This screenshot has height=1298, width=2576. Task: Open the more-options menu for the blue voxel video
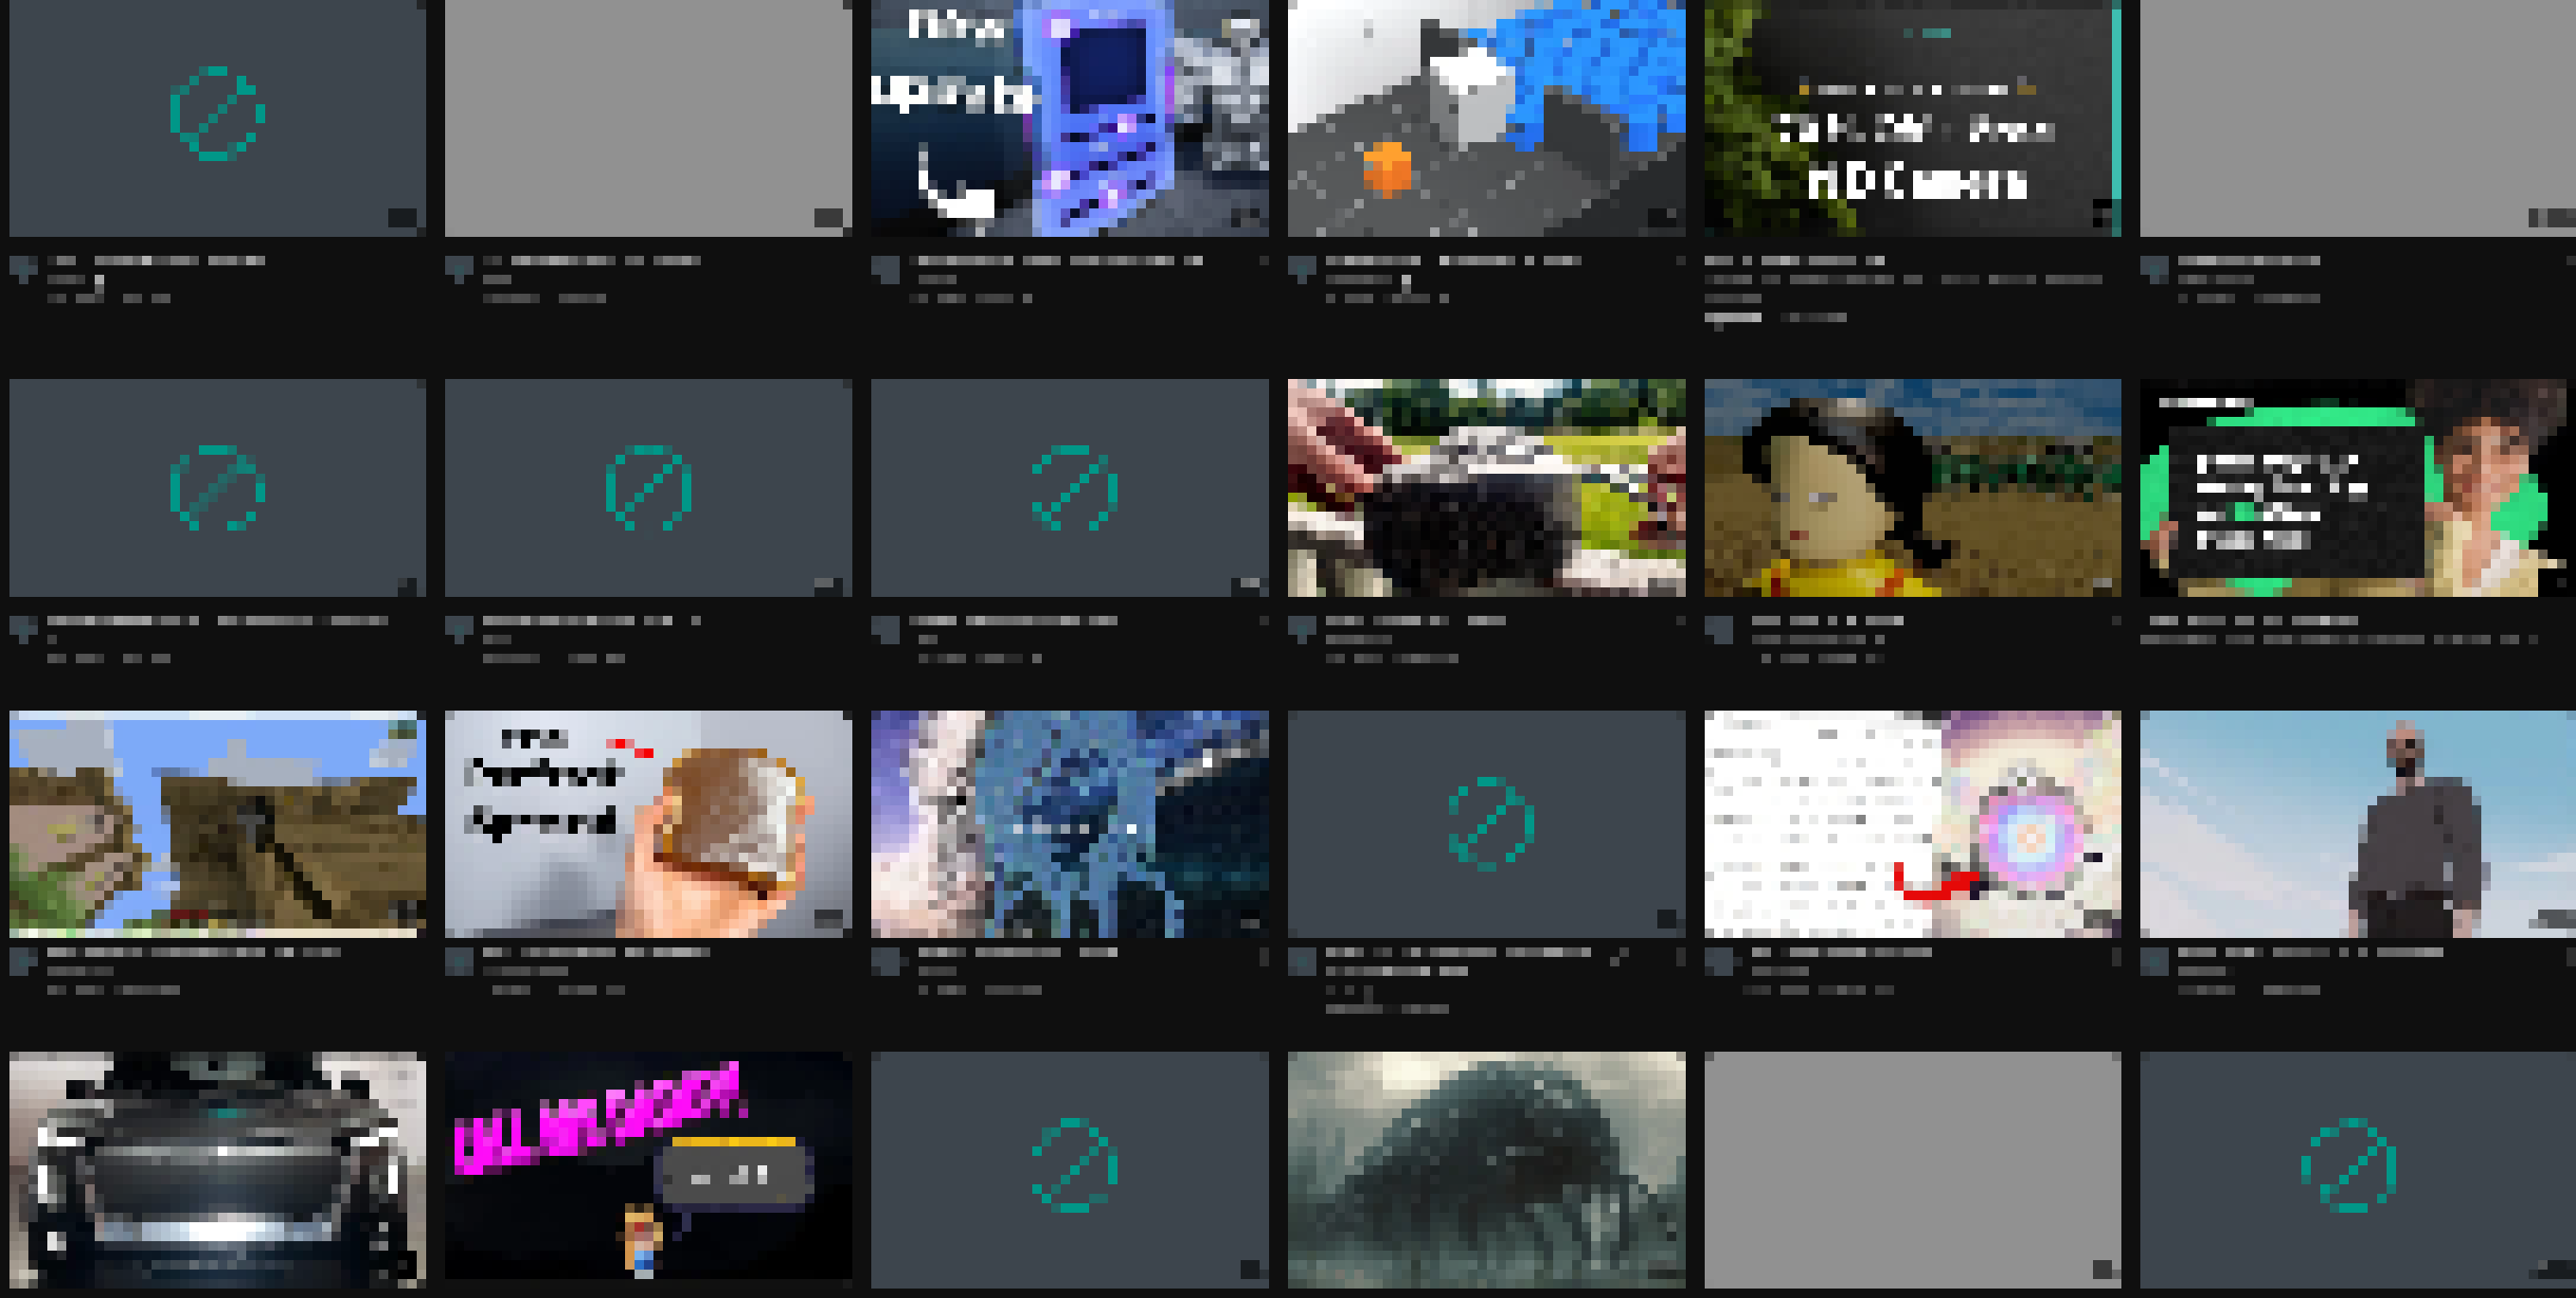pos(1680,261)
